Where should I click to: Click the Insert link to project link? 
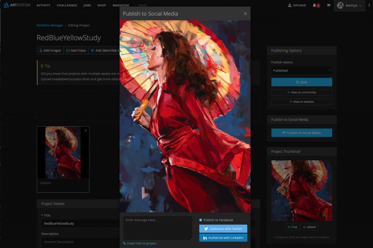141,243
